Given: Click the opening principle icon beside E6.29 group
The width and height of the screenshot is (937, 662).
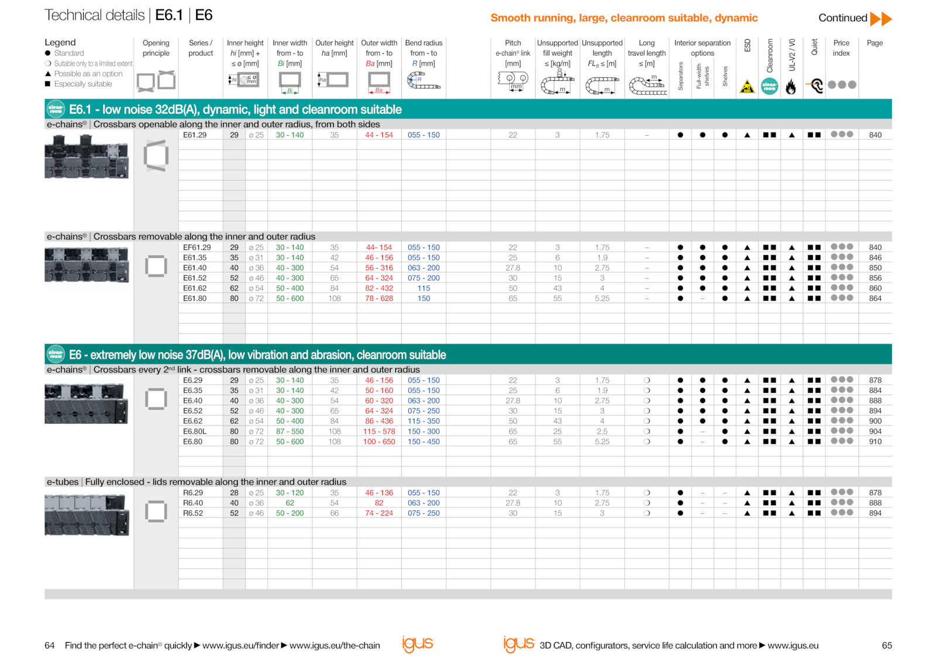Looking at the screenshot, I should (x=156, y=399).
